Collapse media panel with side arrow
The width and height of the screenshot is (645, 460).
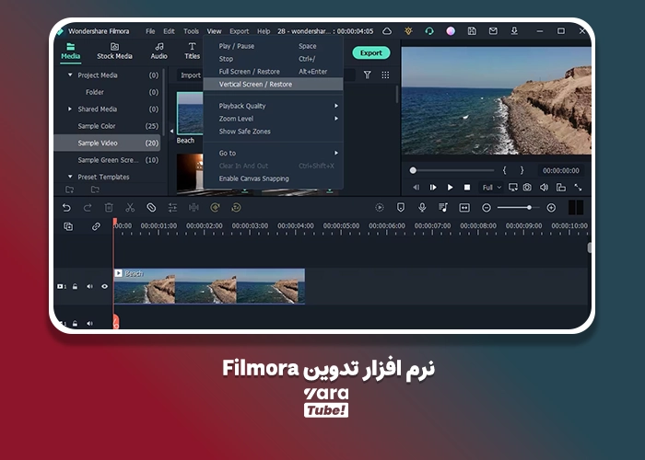coord(171,131)
